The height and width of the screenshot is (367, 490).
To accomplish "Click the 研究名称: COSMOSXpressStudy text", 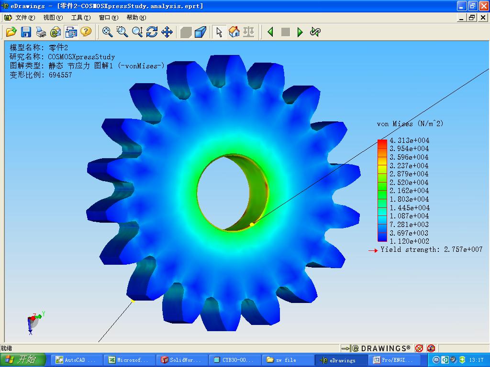I will (x=62, y=57).
